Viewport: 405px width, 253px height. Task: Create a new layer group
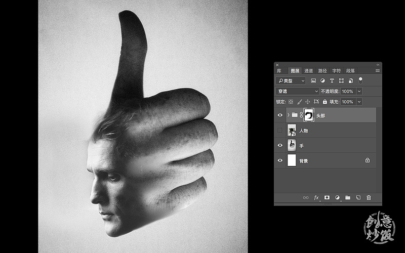[x=348, y=198]
